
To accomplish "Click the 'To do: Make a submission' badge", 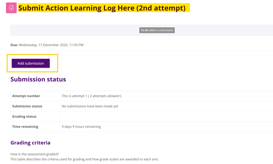I will 157,30.
